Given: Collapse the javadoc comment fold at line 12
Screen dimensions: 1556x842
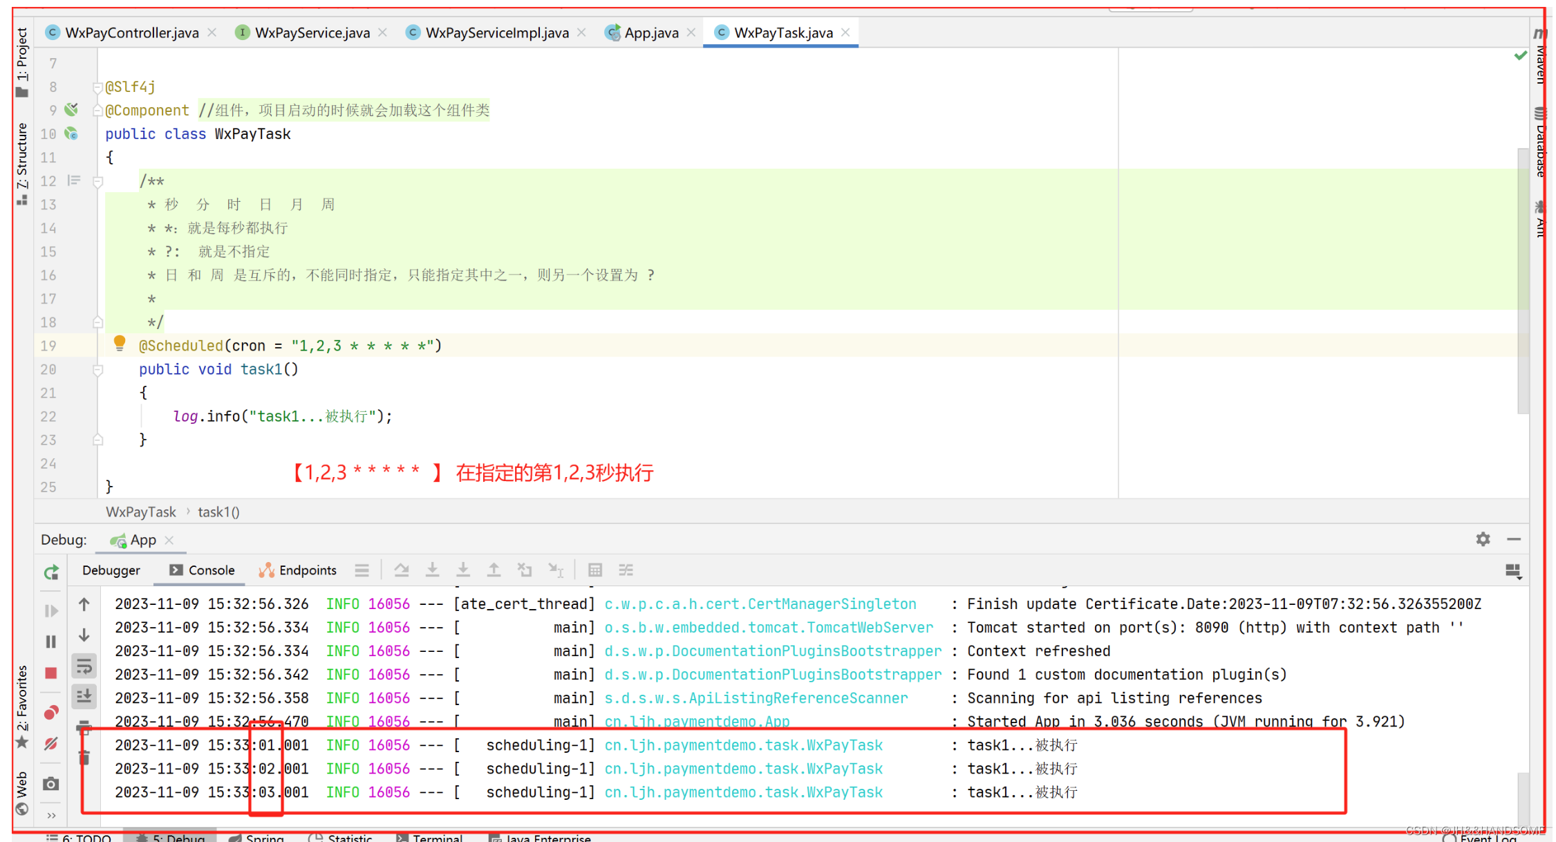Looking at the screenshot, I should pyautogui.click(x=98, y=182).
